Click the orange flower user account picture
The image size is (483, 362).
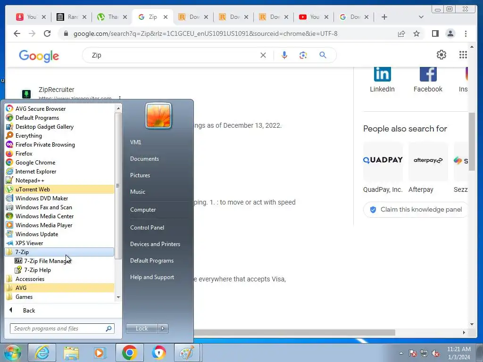[158, 115]
